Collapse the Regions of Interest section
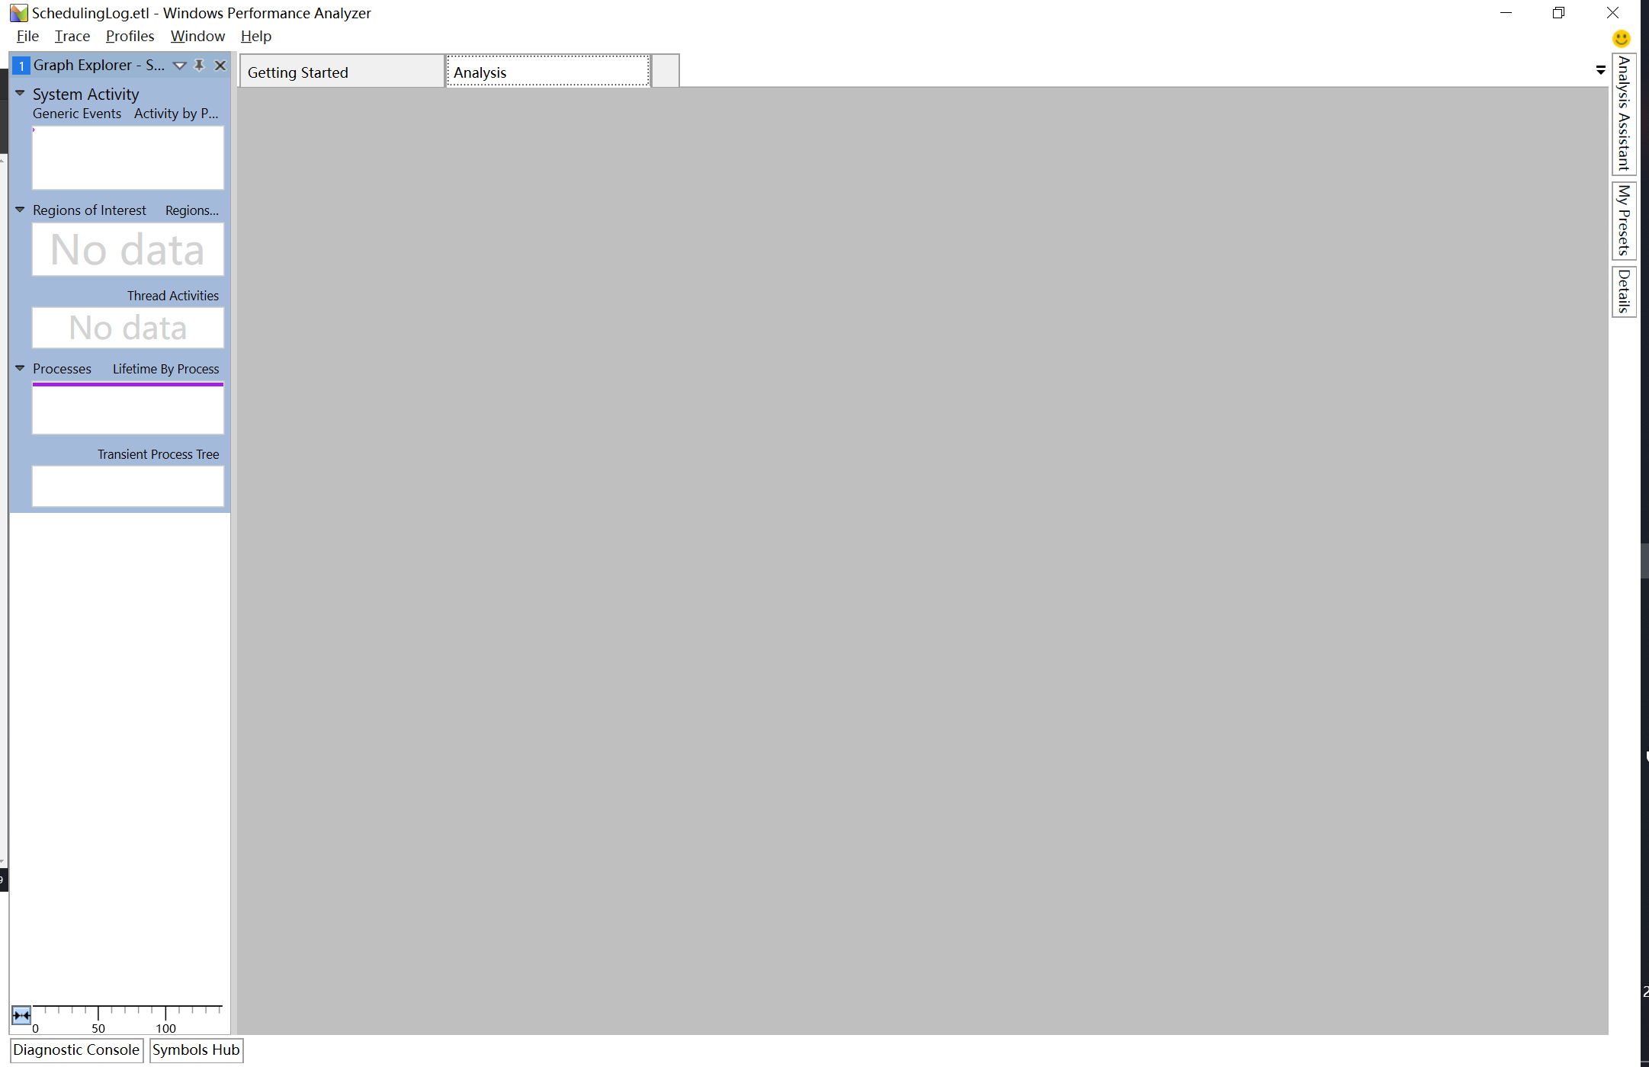This screenshot has width=1649, height=1067. 19,210
